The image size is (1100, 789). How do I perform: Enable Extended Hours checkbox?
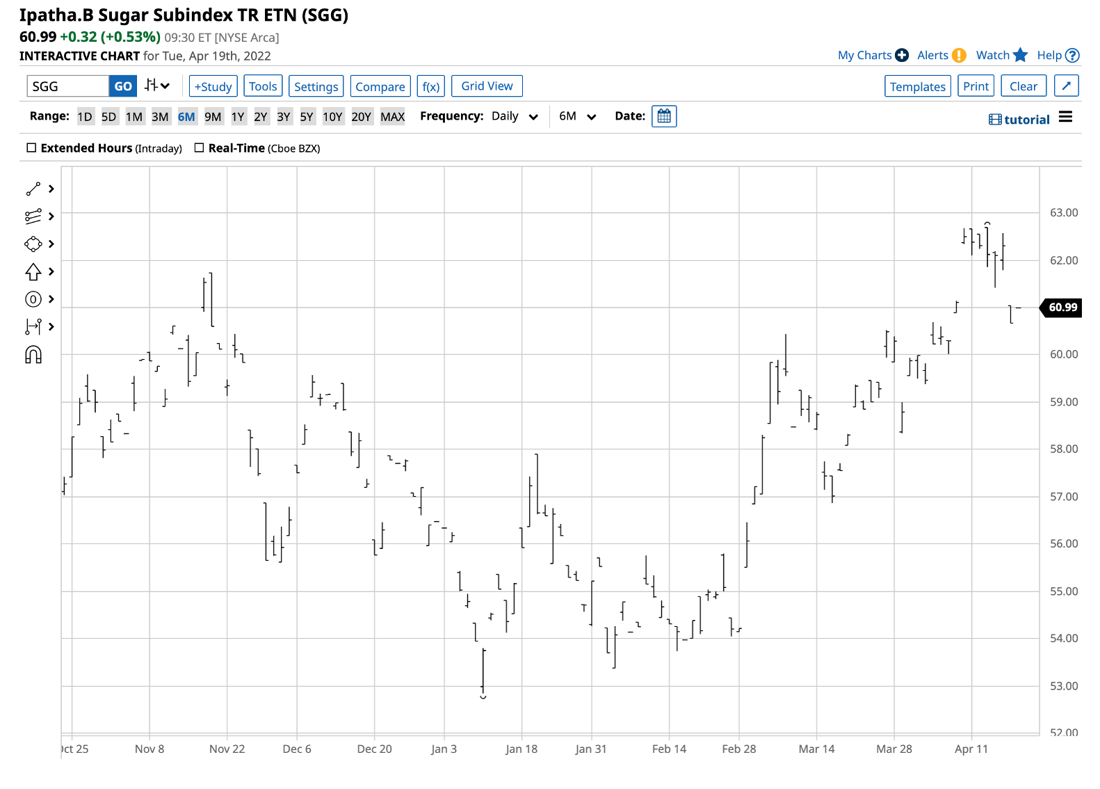(31, 148)
